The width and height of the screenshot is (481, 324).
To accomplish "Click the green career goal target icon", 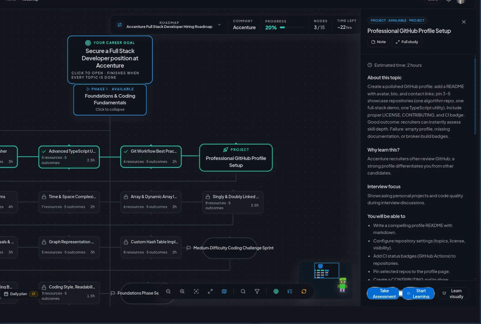I will (x=276, y=292).
